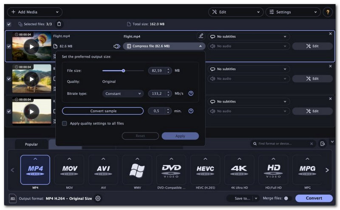Play the Flight.mp4 balloon thumbnail preview

31,46
